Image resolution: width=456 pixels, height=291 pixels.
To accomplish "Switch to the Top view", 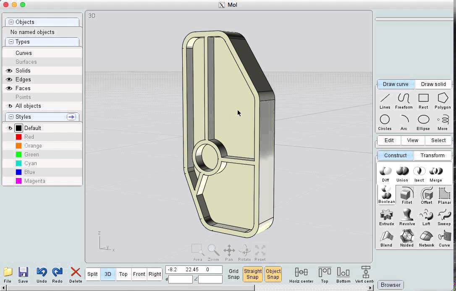I will (123, 274).
